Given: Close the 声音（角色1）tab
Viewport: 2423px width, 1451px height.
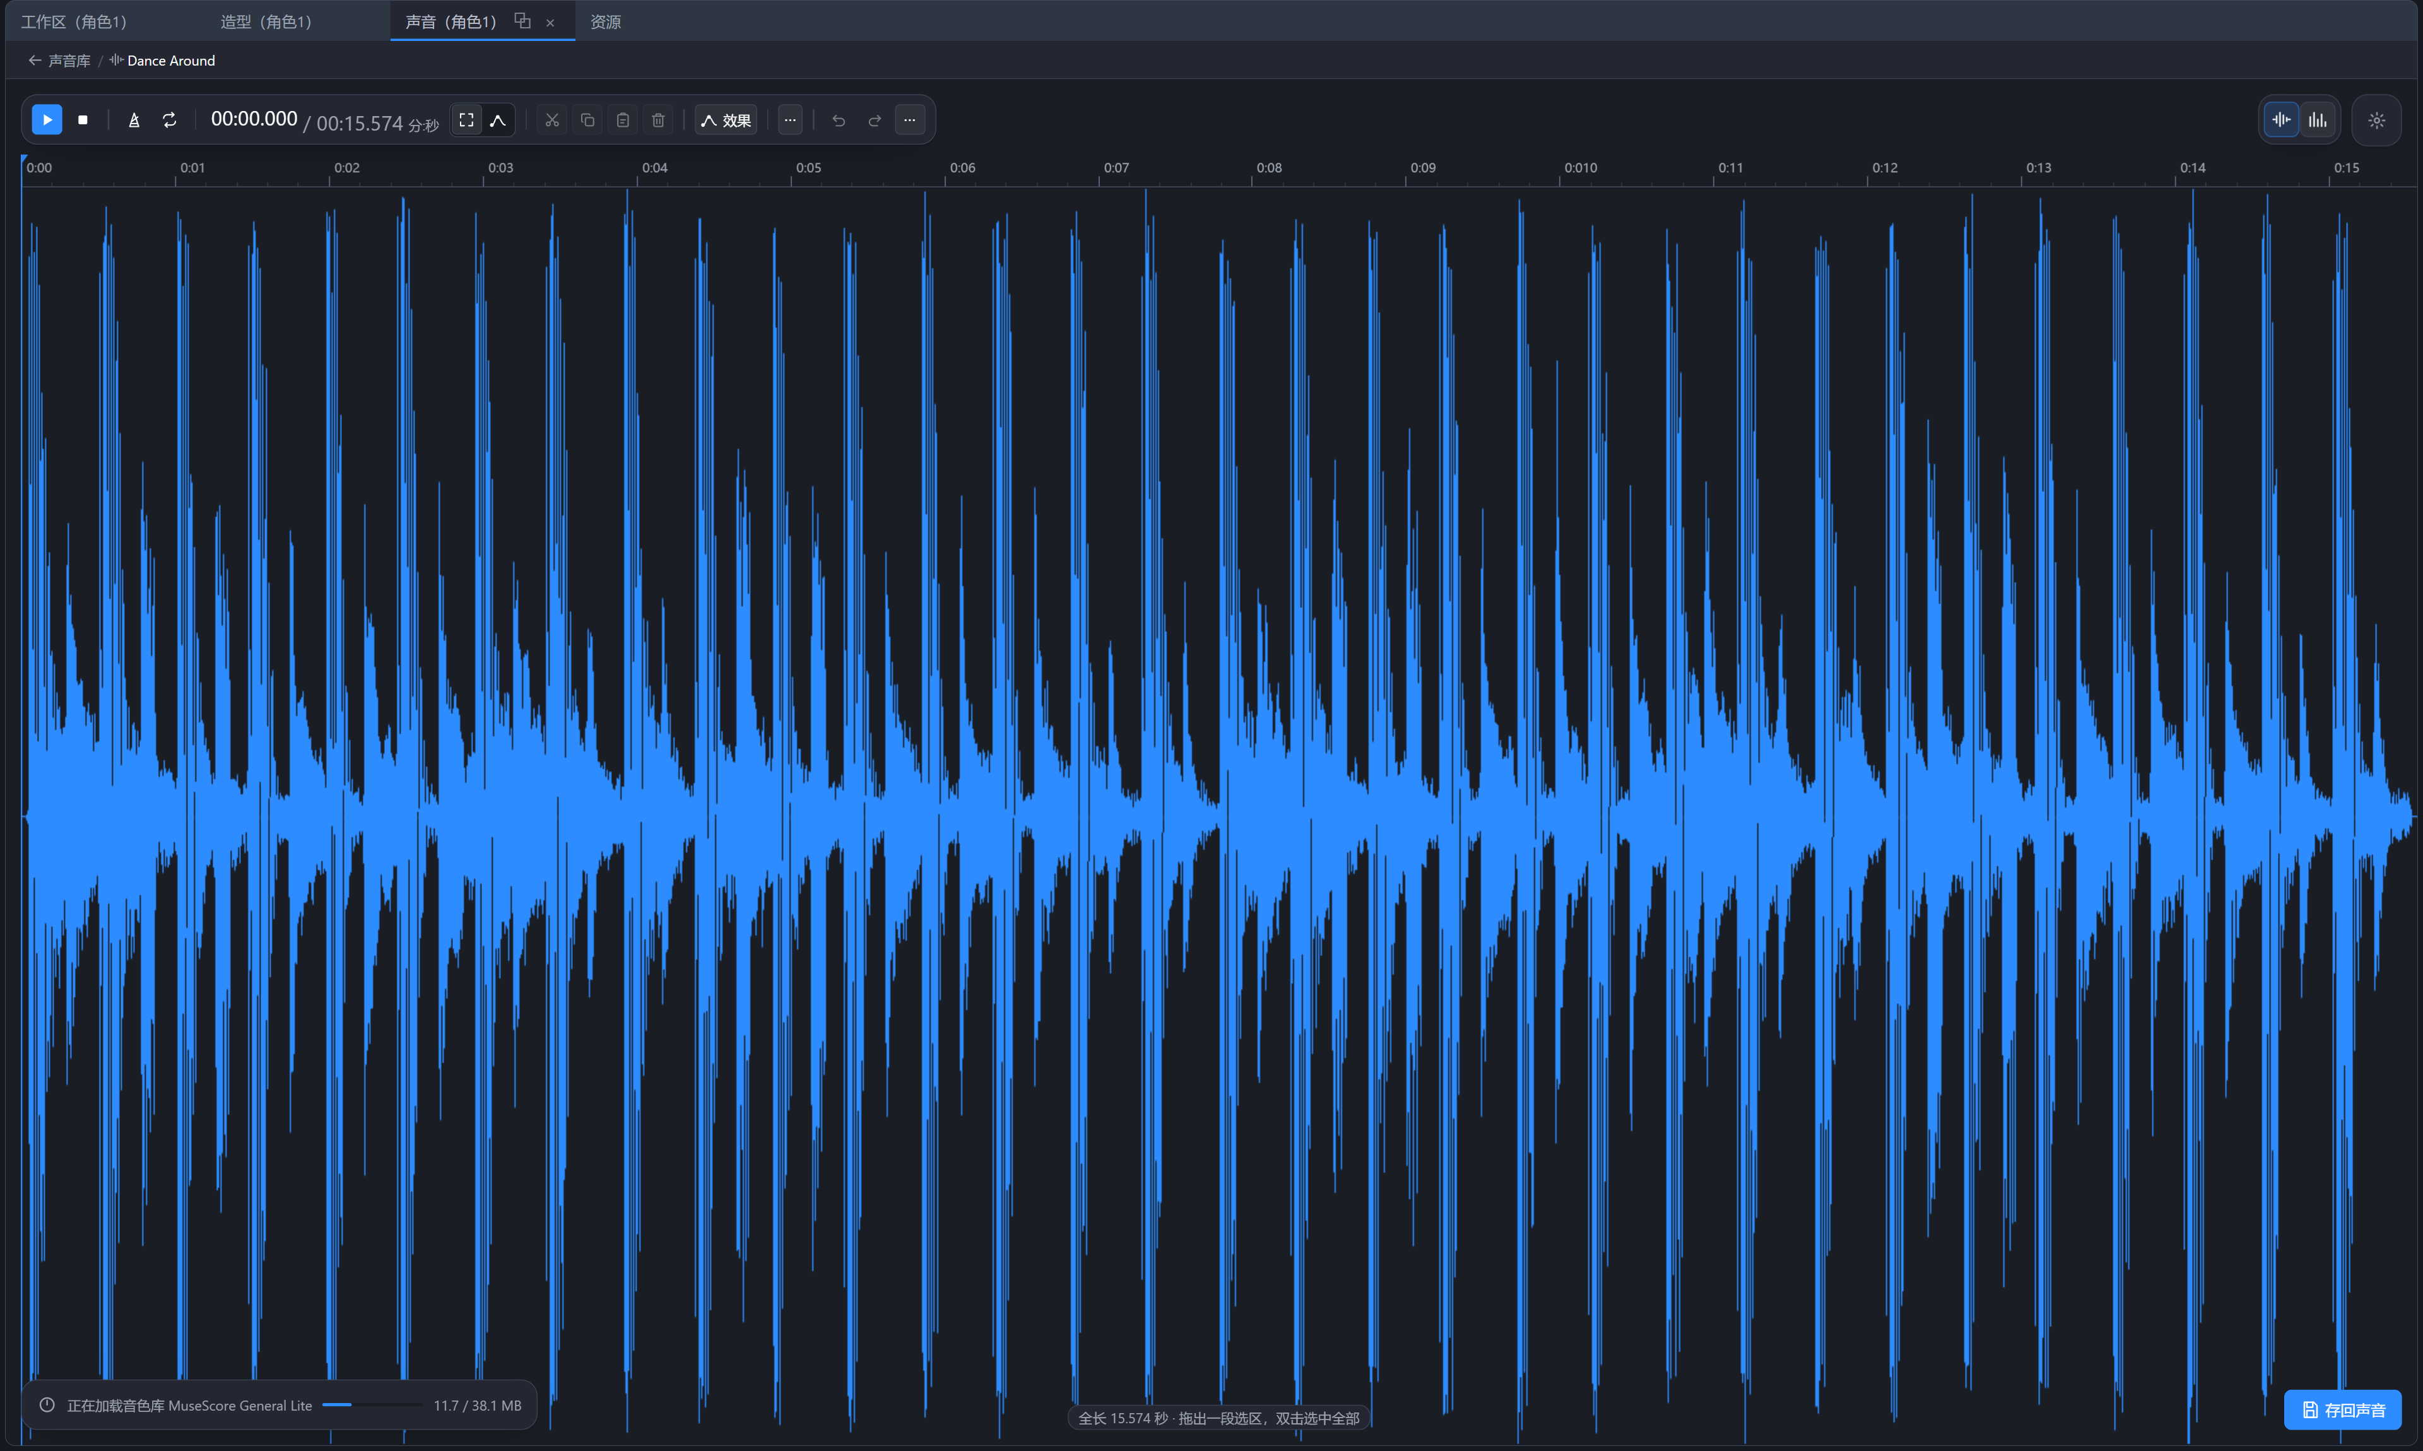Looking at the screenshot, I should point(550,23).
